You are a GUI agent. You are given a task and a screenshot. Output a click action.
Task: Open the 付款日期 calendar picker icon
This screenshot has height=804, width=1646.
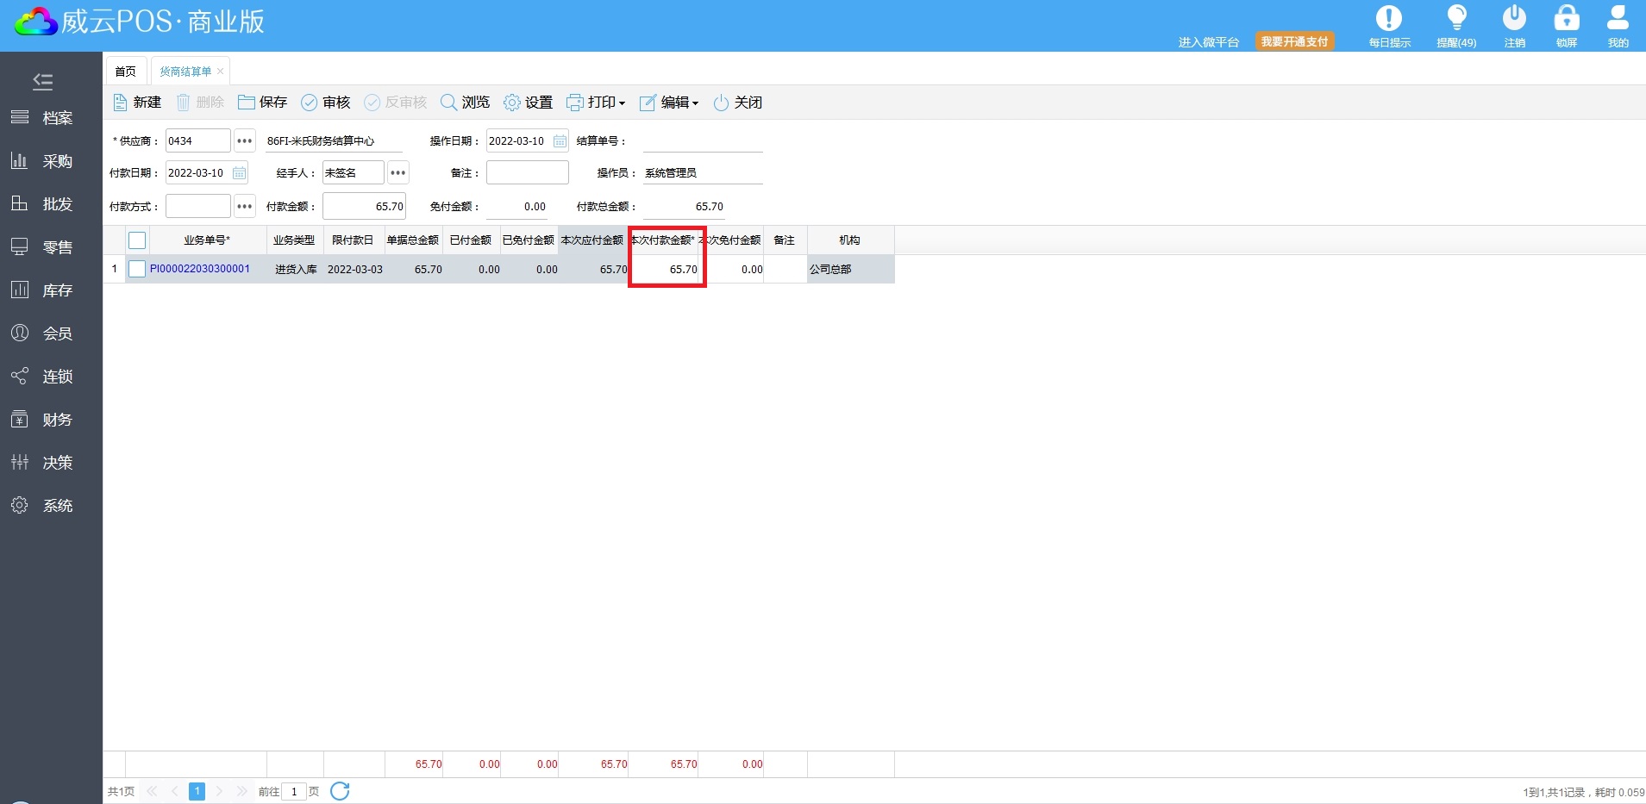point(239,173)
